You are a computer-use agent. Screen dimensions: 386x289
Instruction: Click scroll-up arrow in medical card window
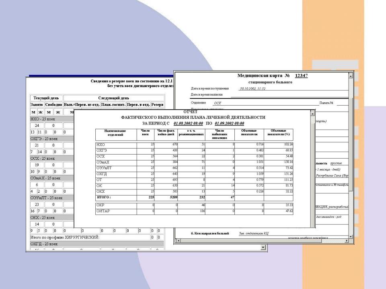tap(351, 75)
